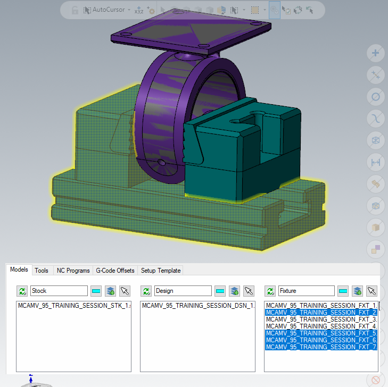Screen dimensions: 388x387
Task: Toggle arc/circle selection filter
Action: (x=375, y=97)
